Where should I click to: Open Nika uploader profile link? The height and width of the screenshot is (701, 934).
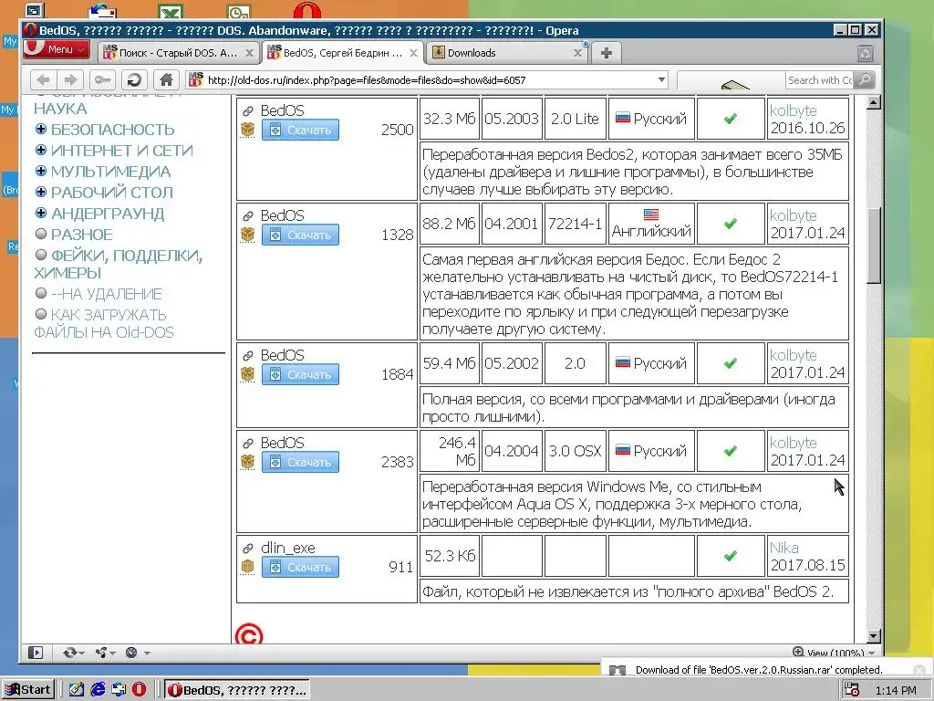(784, 548)
